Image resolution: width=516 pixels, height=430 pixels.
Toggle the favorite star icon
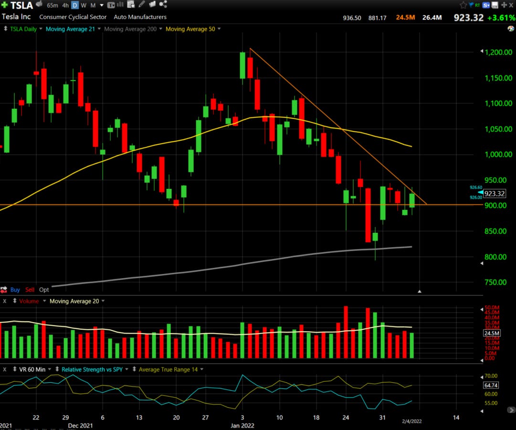(463, 5)
